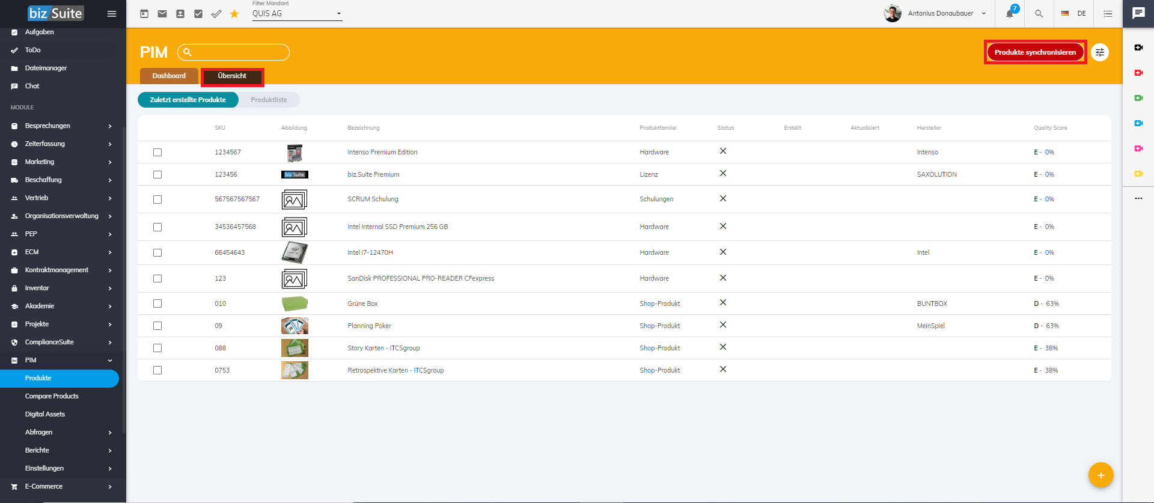1154x503 pixels.
Task: Open the list icon in top bar
Action: [1108, 14]
